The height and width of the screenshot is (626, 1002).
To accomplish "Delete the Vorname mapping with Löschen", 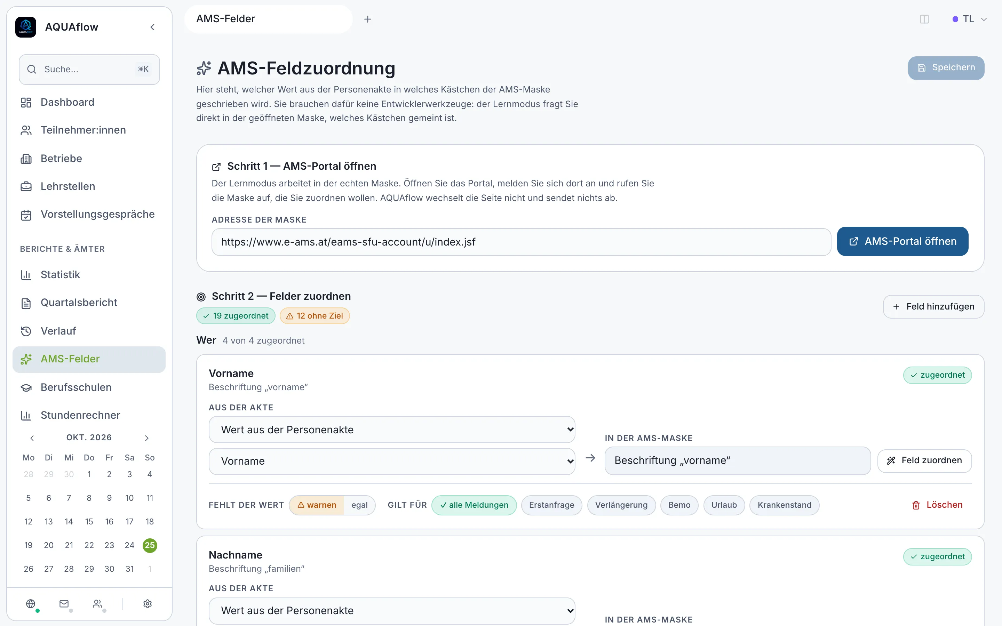I will [937, 505].
